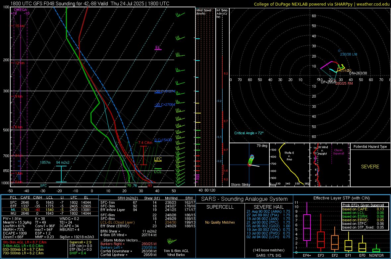
Task: Click the 'DCAPE = 1009' value
Action: pyautogui.click(x=15, y=233)
